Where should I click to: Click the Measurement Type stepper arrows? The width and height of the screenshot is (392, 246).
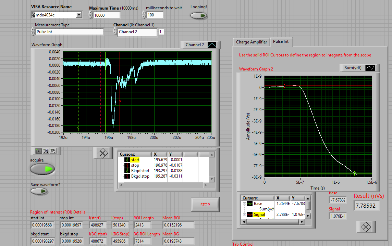(33, 32)
